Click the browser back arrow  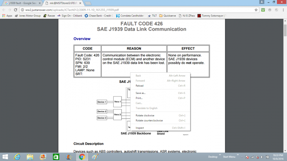pyautogui.click(x=4, y=9)
